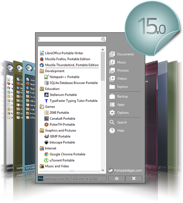183x203 pixels.
Task: Click the Music folder icon
Action: (x=112, y=62)
